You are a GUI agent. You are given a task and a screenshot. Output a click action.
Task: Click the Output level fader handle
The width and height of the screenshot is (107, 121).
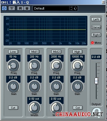tap(96, 81)
